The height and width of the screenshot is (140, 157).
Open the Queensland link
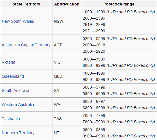click(x=13, y=76)
